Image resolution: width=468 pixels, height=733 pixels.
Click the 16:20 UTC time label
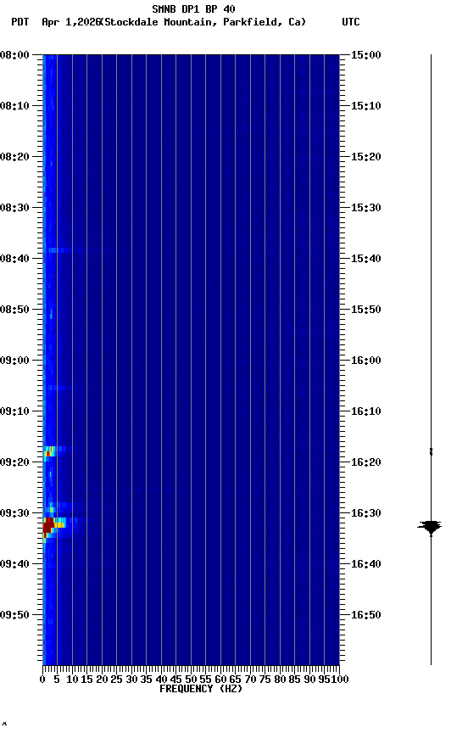366,462
